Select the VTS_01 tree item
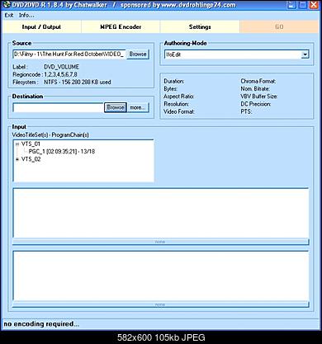Image resolution: width=322 pixels, height=344 pixels. [31, 144]
